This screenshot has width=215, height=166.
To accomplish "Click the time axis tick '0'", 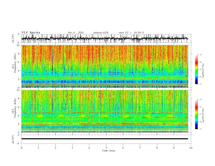I will tap(21, 148).
